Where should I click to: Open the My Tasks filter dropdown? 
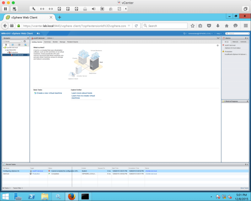[x=6, y=188]
